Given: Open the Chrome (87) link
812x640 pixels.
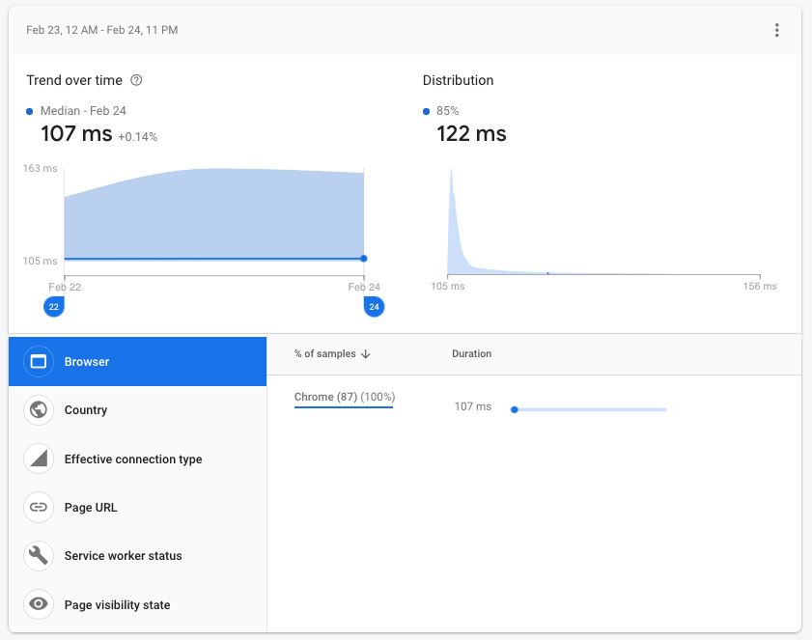Looking at the screenshot, I should pos(344,397).
